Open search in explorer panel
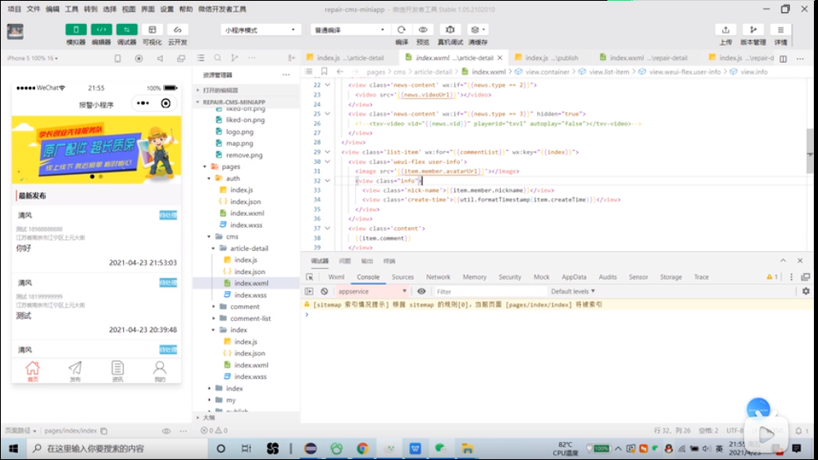The height and width of the screenshot is (460, 818). tap(217, 58)
